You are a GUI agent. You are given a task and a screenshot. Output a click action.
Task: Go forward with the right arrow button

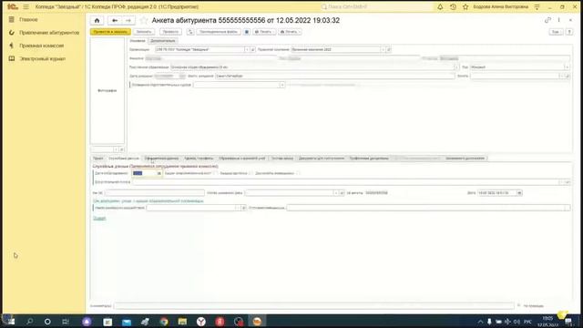pyautogui.click(x=128, y=20)
